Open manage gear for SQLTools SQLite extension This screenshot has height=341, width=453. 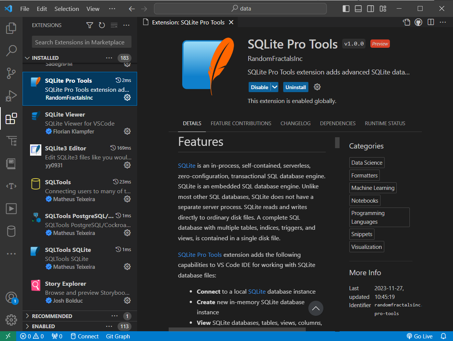pyautogui.click(x=127, y=267)
